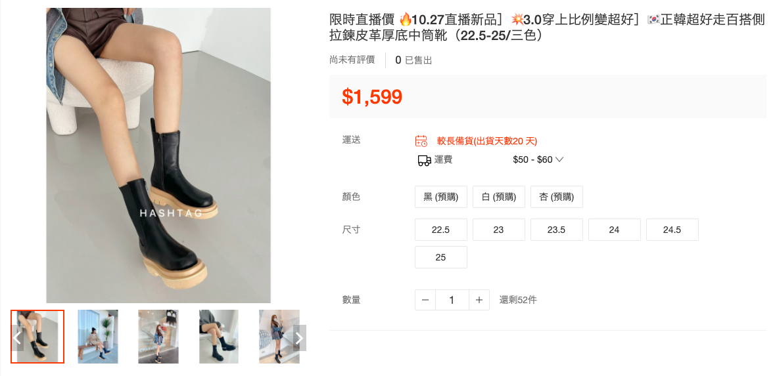
Task: Select white color option 白 (預購)
Action: pos(499,197)
